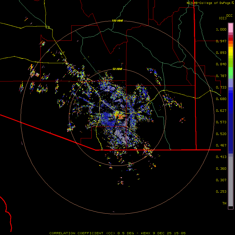Click the 0.307 color scale label

(221, 180)
